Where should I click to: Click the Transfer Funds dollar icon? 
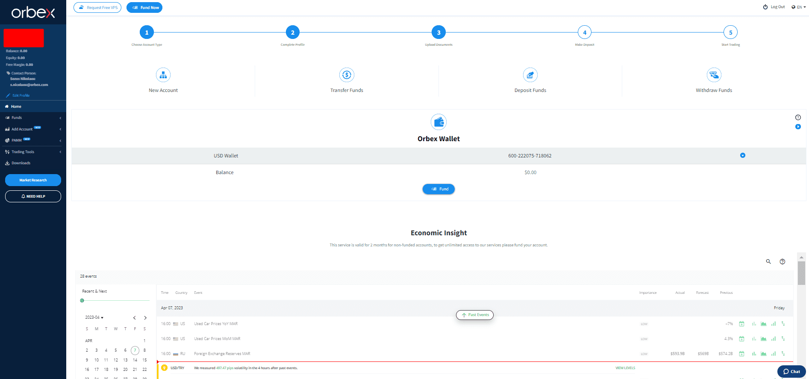coord(347,75)
